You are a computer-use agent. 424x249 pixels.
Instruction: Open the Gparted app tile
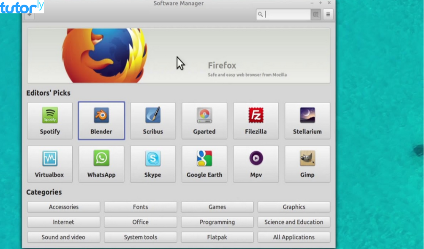(x=204, y=120)
